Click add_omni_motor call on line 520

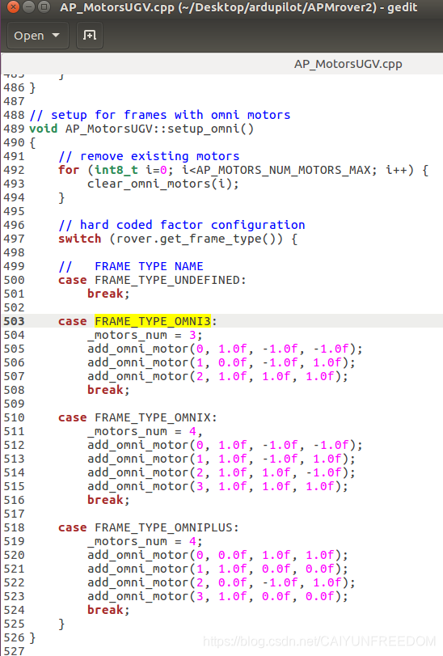217,555
